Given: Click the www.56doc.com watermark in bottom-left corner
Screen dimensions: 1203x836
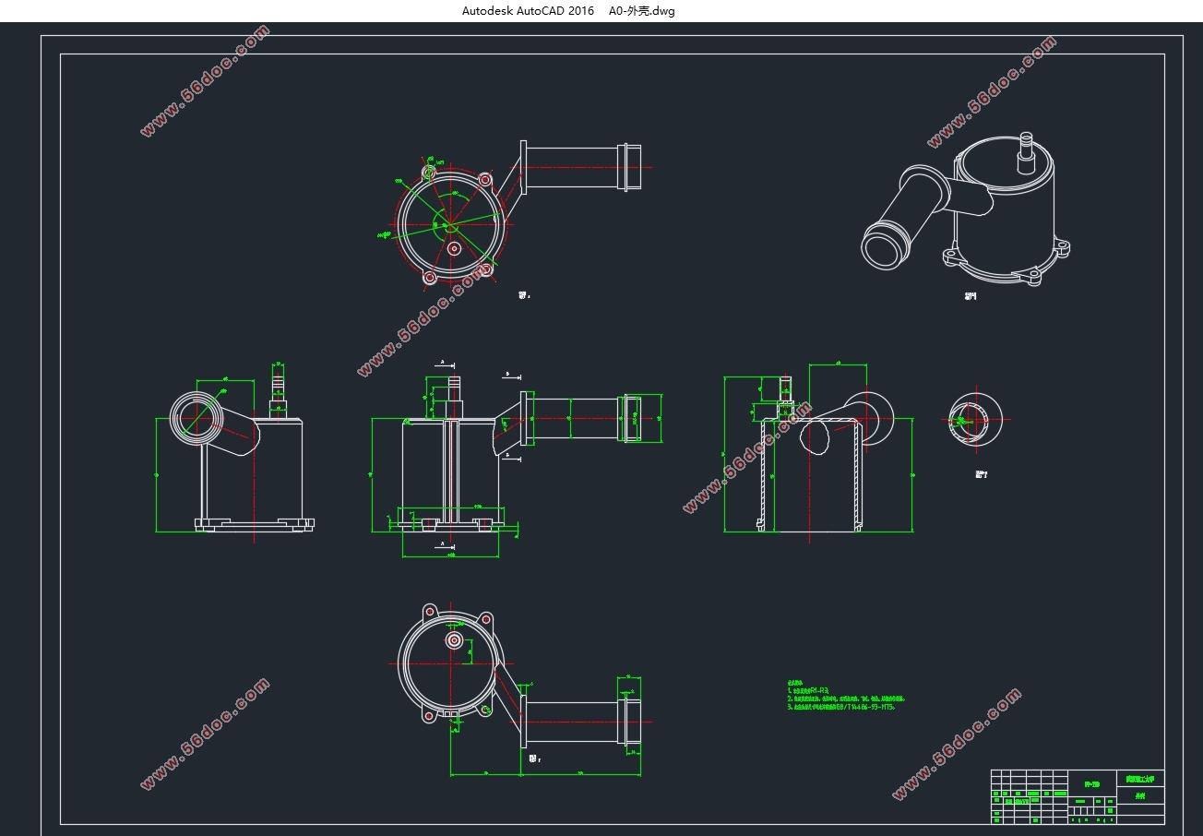Looking at the screenshot, I should click(205, 734).
